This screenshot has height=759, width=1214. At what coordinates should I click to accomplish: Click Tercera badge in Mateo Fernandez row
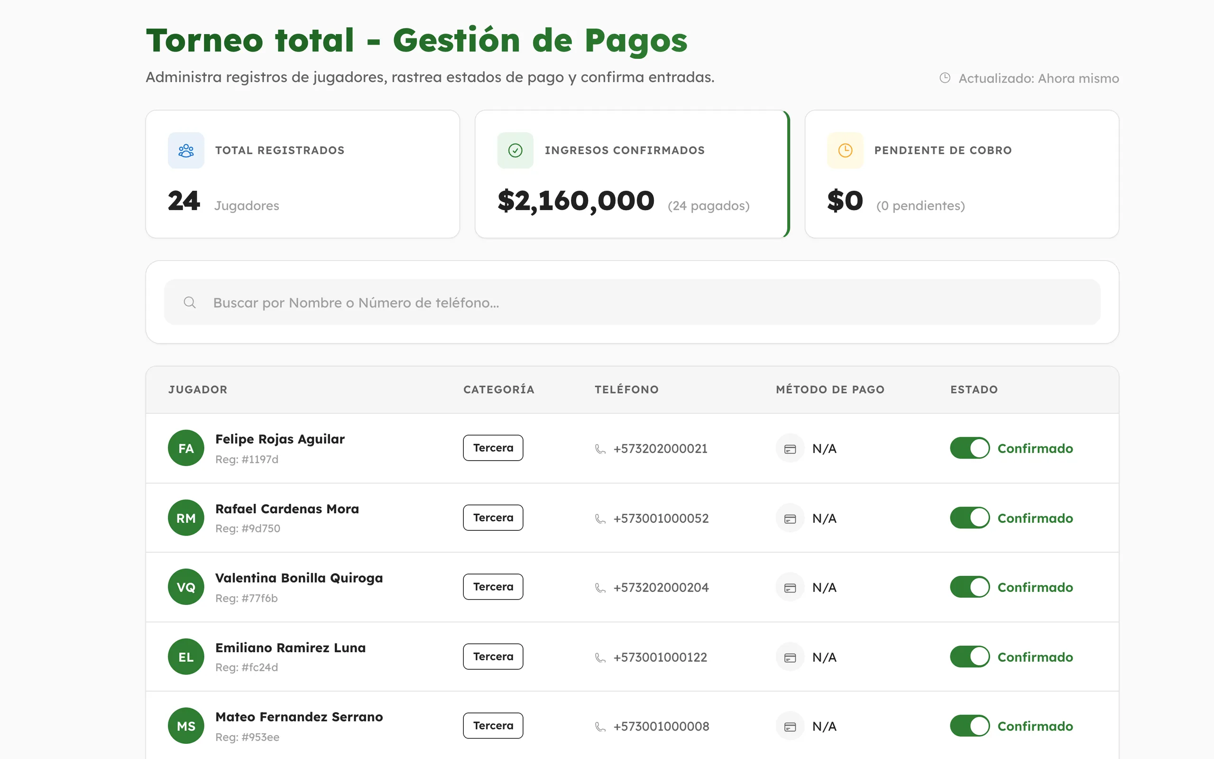[x=493, y=726]
